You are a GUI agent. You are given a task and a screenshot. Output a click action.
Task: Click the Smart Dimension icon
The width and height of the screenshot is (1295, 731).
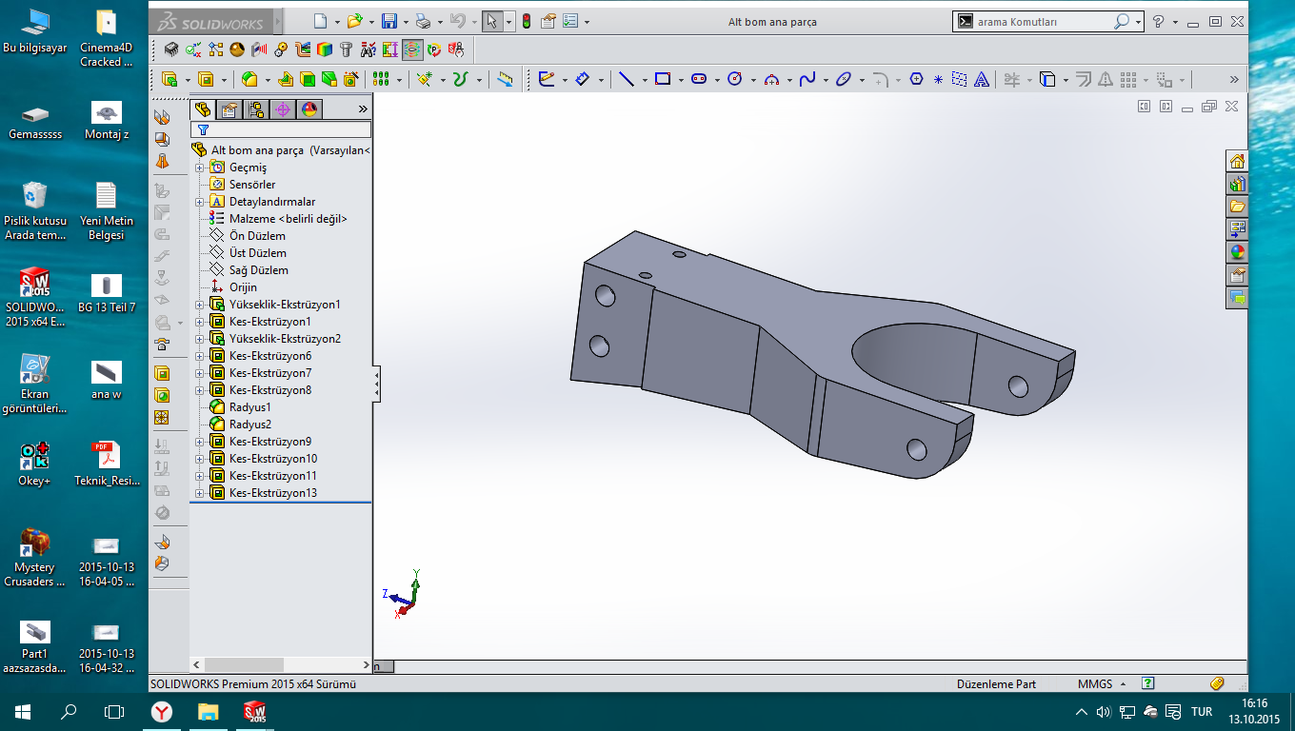(x=583, y=80)
